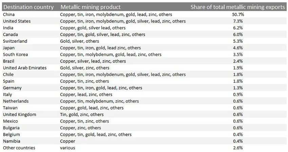
Task: Click Brazil's 2.4% share value
Action: point(238,61)
